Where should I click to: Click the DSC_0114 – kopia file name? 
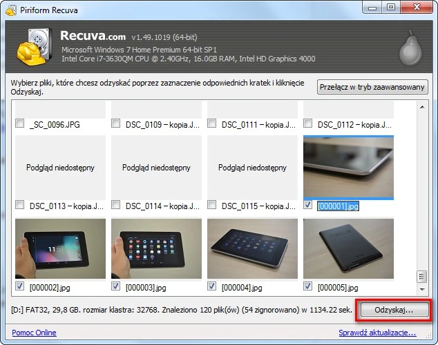pyautogui.click(x=162, y=206)
